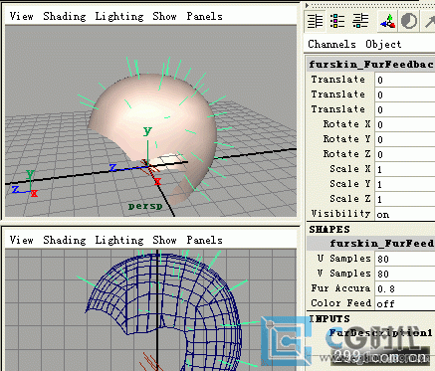435x371 pixels.
Task: Click the Rotate Z value field
Action: click(x=405, y=154)
